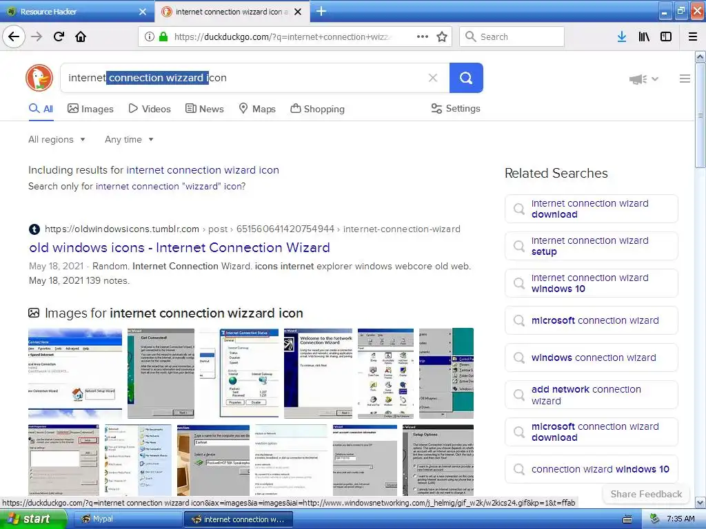This screenshot has width=706, height=529.
Task: Click the tray icon beside the clock
Action: 655,519
